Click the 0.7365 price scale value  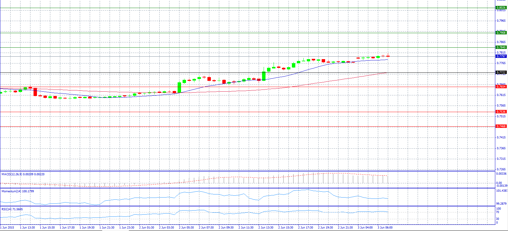click(501, 148)
